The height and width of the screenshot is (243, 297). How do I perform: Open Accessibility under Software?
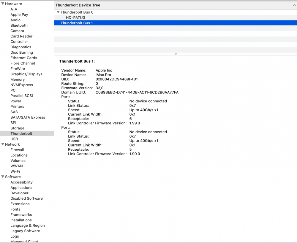[21, 182]
